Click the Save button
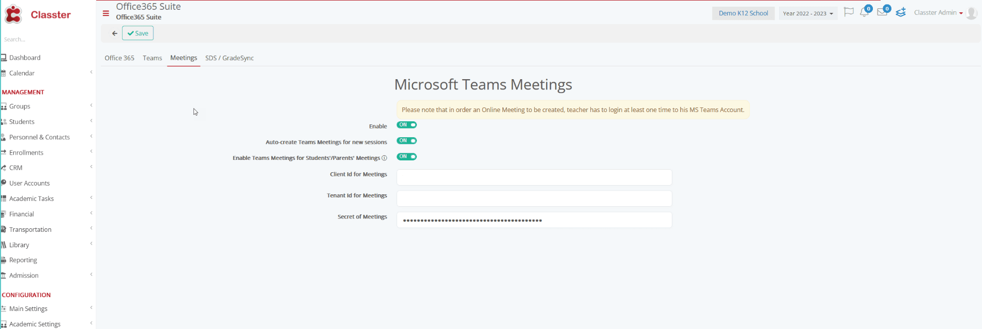This screenshot has width=982, height=329. [138, 33]
